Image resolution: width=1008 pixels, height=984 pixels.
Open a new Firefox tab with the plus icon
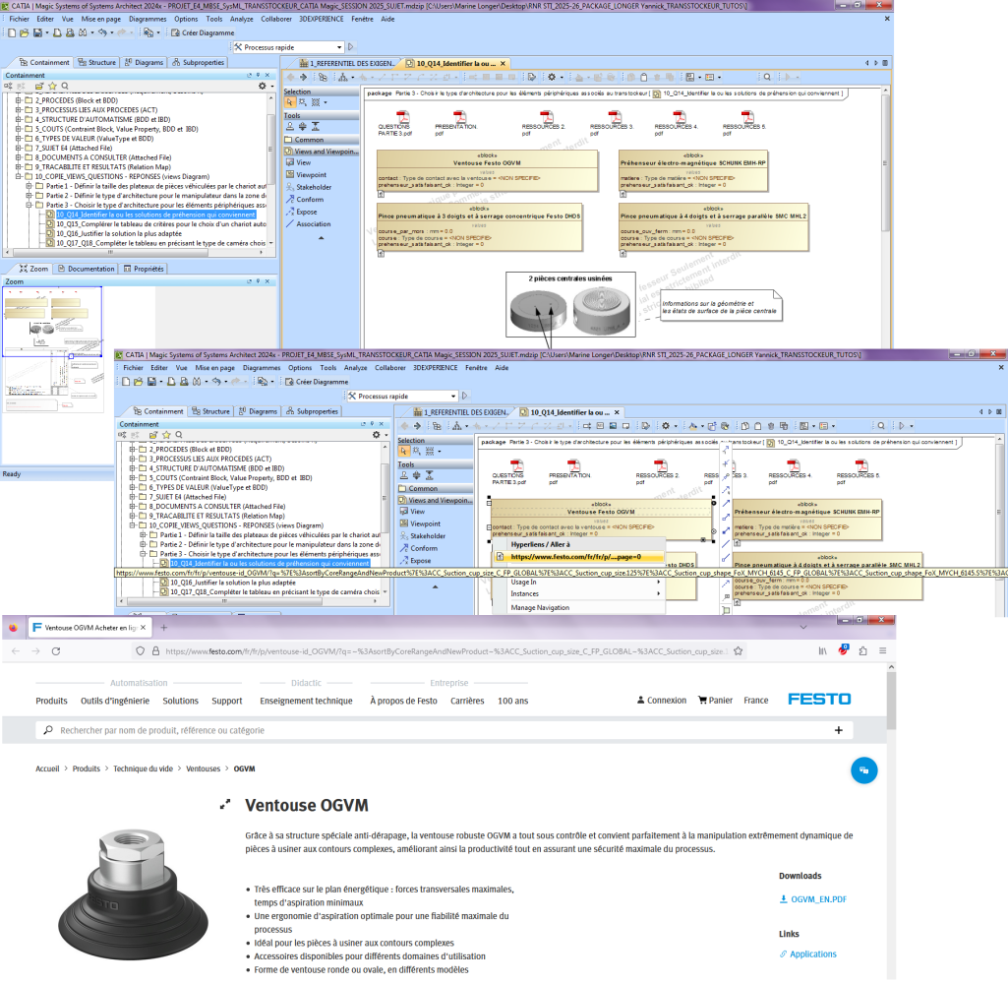point(163,627)
